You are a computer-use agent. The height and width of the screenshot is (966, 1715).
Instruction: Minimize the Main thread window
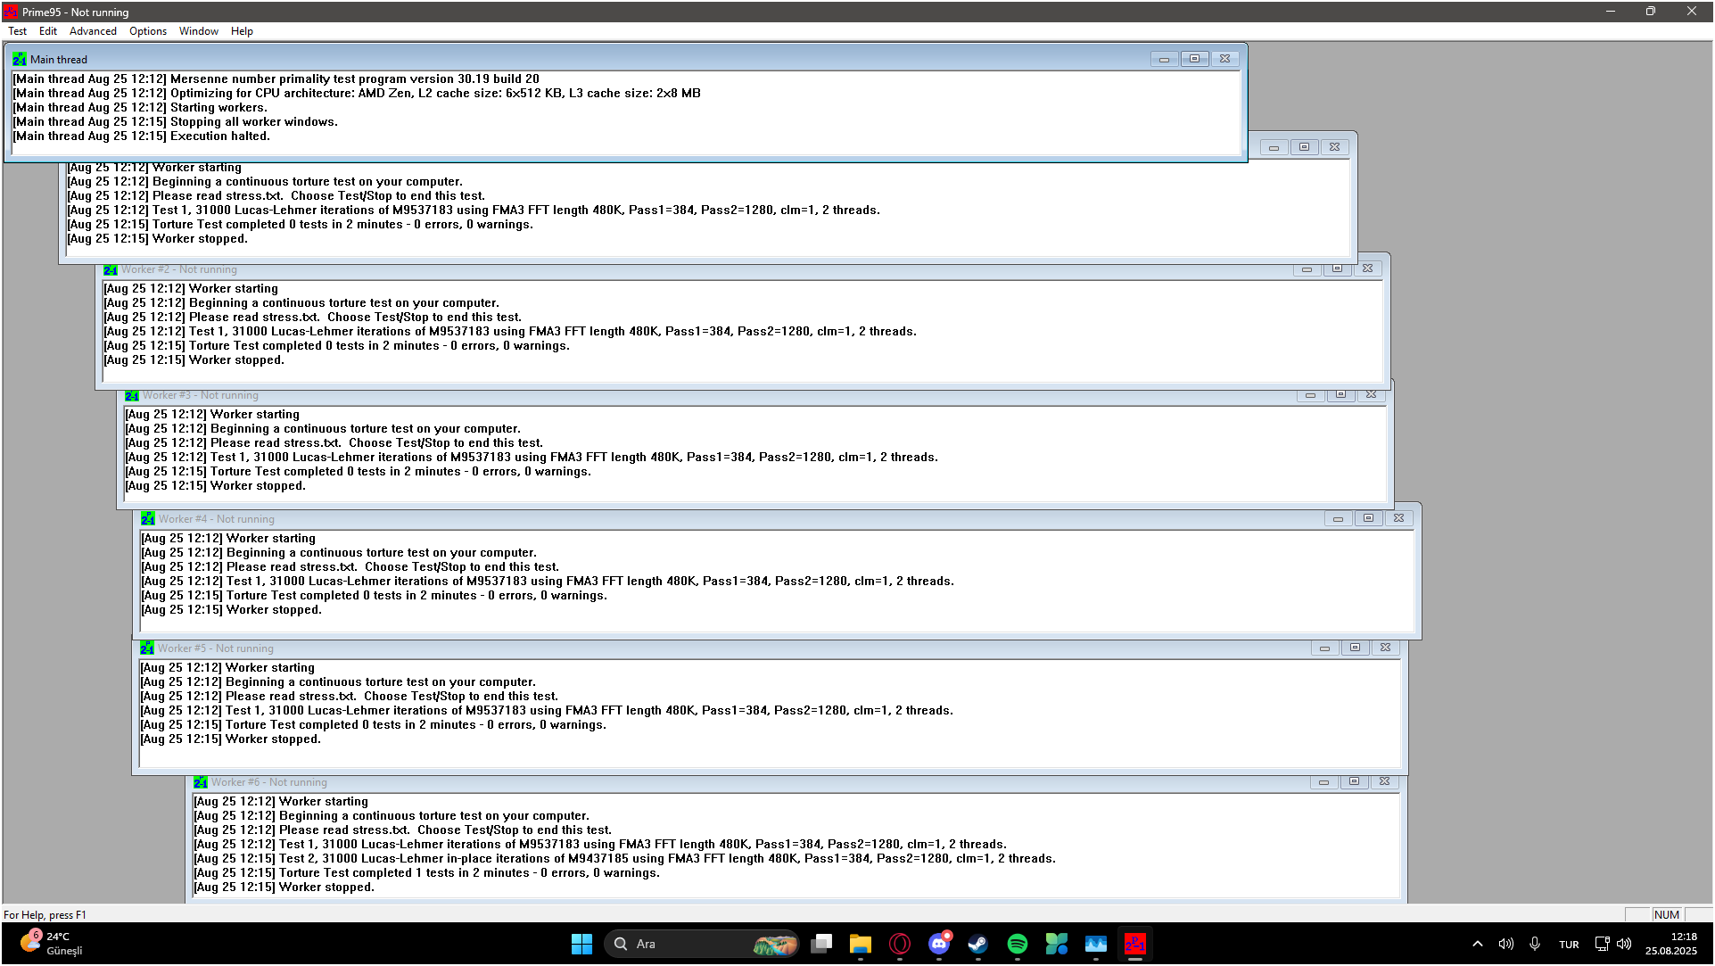[x=1164, y=59]
